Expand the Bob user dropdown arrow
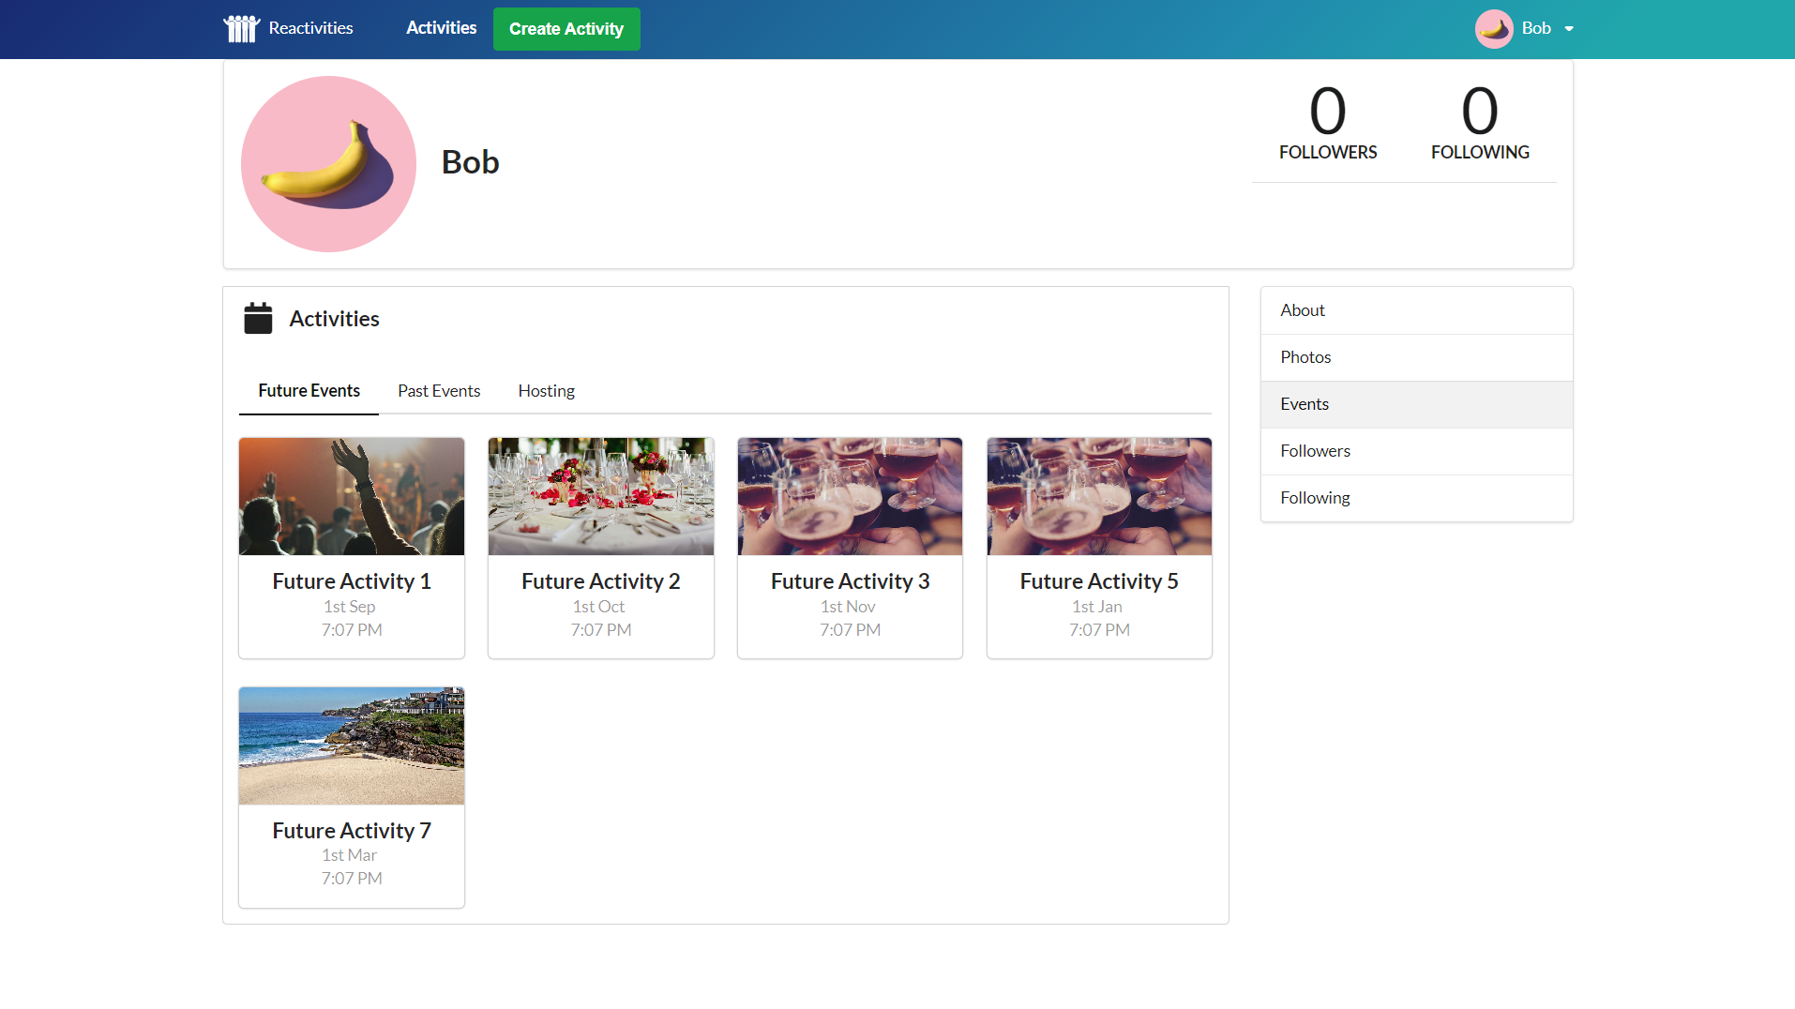 point(1569,29)
